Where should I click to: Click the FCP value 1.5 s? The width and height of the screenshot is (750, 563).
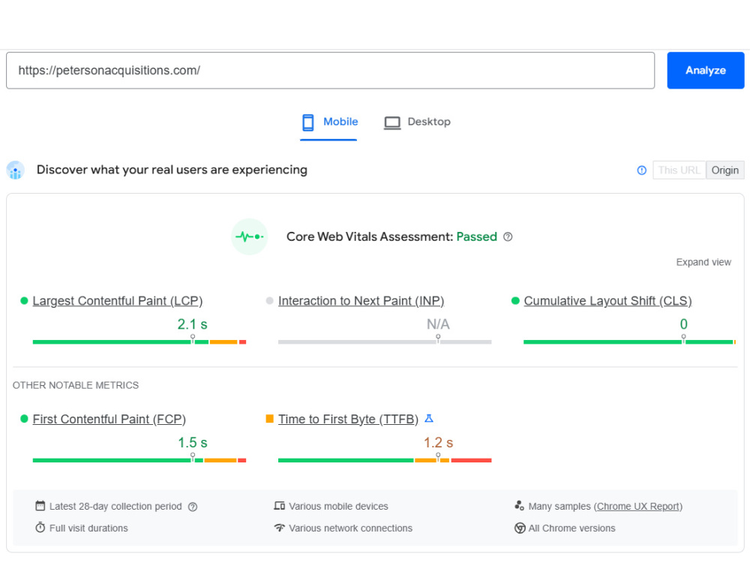[192, 443]
